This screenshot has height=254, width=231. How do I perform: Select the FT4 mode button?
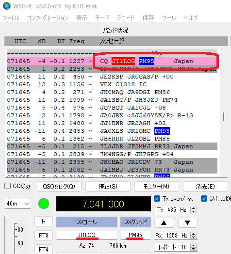point(44,249)
